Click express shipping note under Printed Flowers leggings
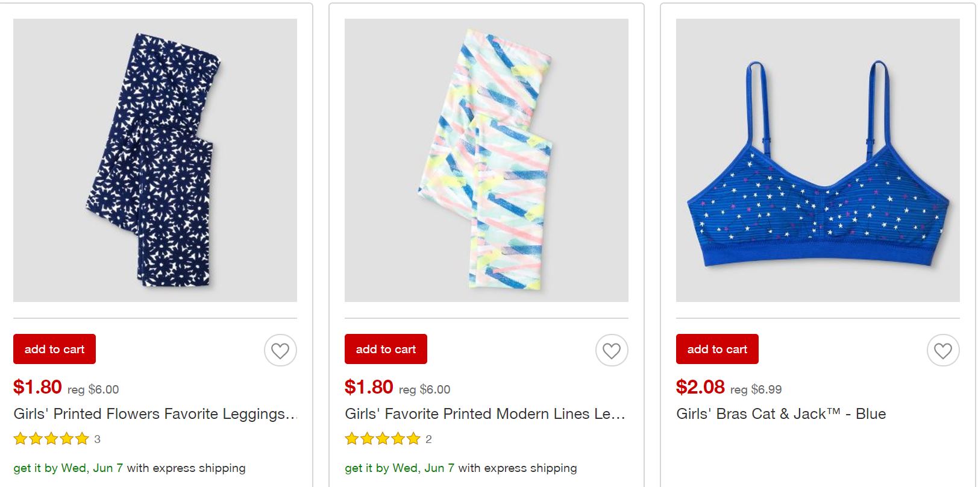The height and width of the screenshot is (487, 978). pos(130,468)
